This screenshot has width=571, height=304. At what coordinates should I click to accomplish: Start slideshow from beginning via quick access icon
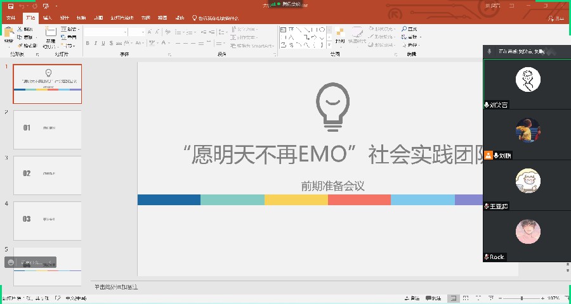pos(46,6)
